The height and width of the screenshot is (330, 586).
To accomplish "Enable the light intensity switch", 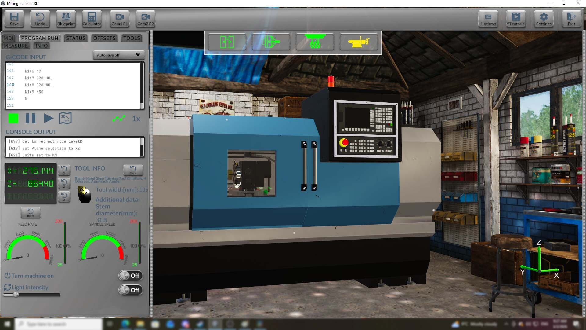I will pos(130,290).
